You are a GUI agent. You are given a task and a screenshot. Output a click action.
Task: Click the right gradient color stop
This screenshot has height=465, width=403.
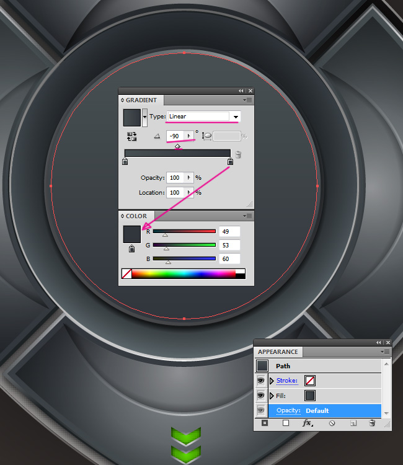coord(230,162)
